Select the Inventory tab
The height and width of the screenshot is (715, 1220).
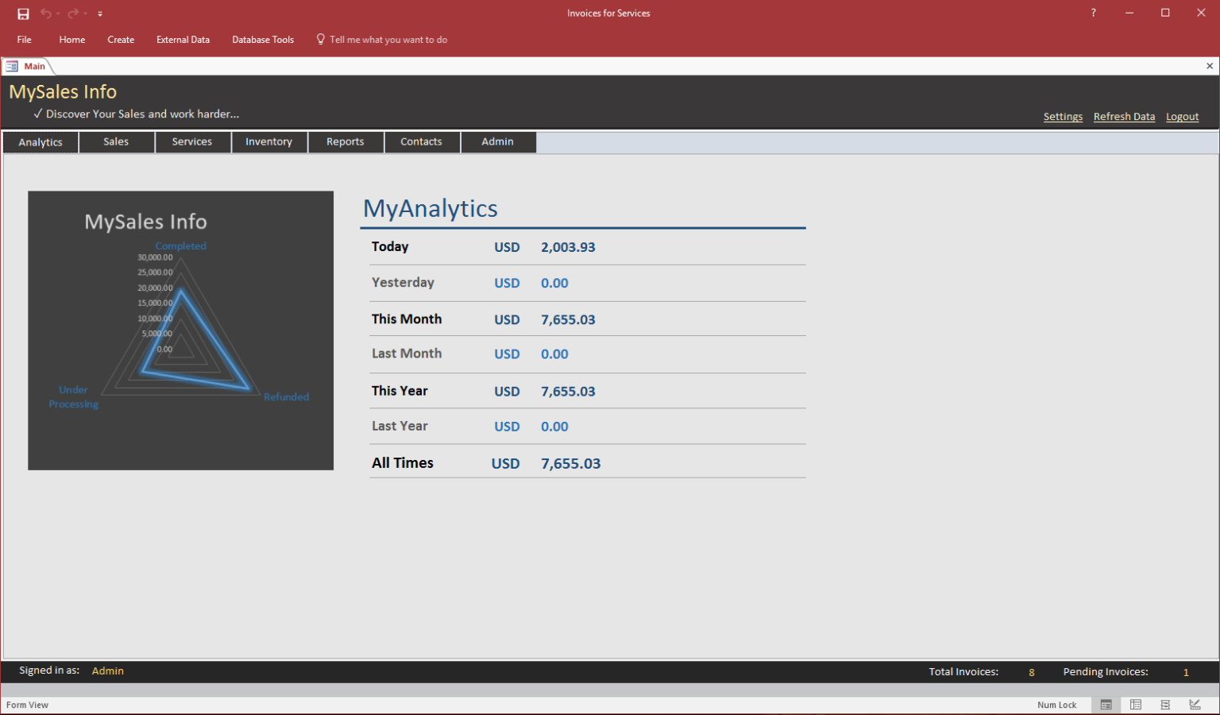tap(268, 141)
